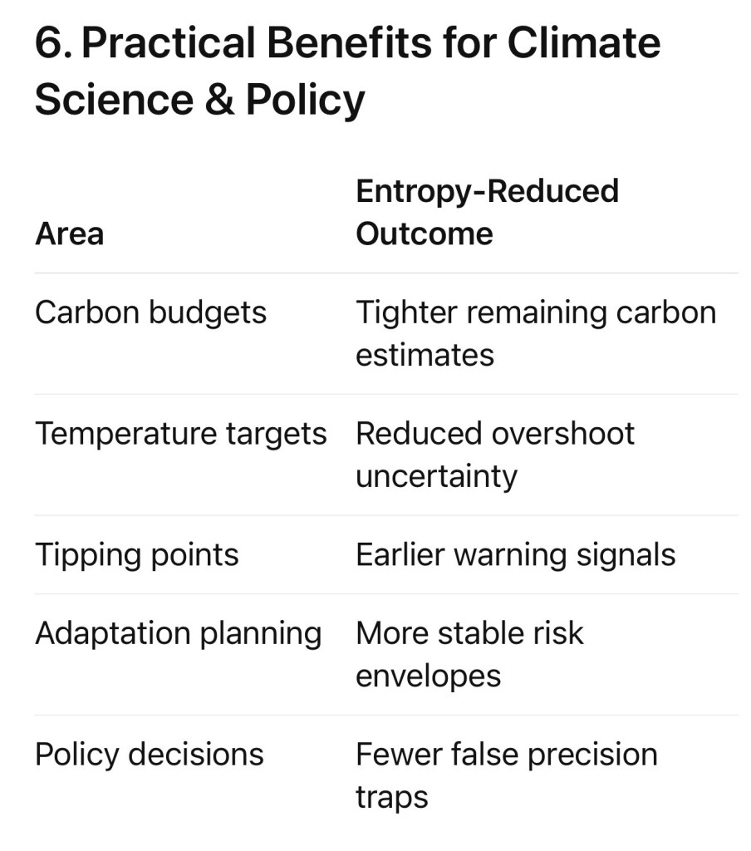Click the word "Practical" in the heading
Screen dimensions: 751x851
pyautogui.click(x=164, y=43)
